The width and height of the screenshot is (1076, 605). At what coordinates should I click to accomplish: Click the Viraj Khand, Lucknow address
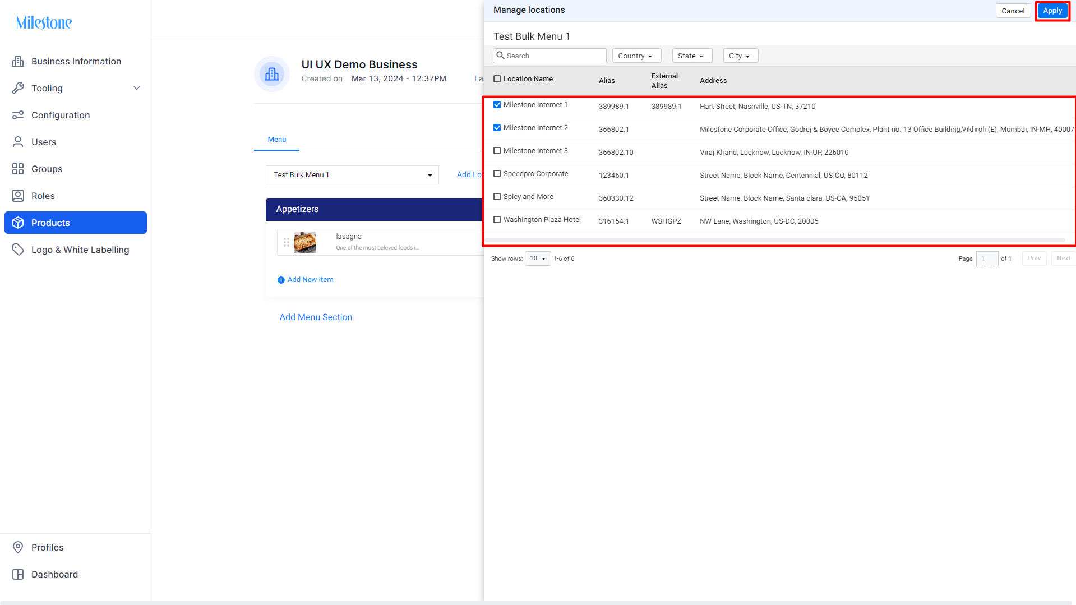(774, 153)
